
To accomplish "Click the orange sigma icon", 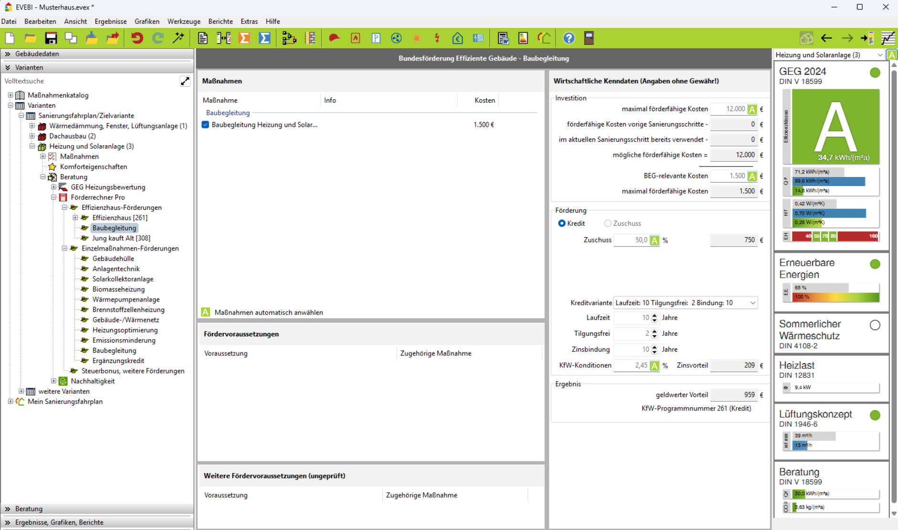I will [244, 38].
